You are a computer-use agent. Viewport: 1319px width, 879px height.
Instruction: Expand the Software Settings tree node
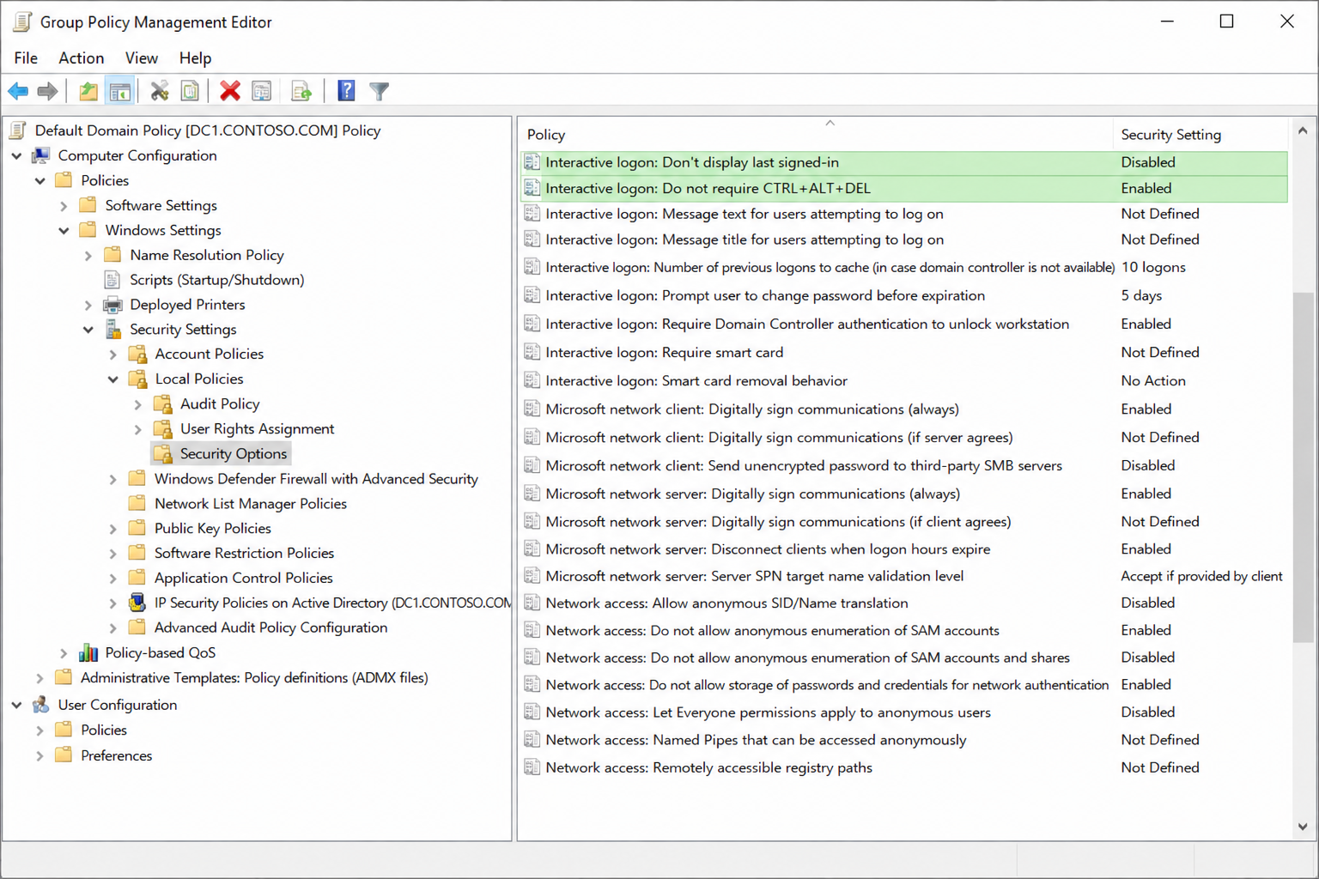click(x=64, y=206)
